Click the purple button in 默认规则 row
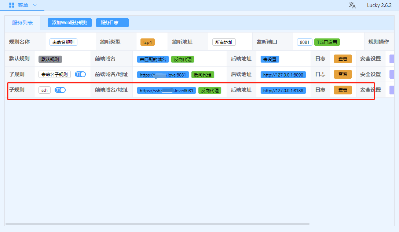This screenshot has height=232, width=399. coord(392,59)
